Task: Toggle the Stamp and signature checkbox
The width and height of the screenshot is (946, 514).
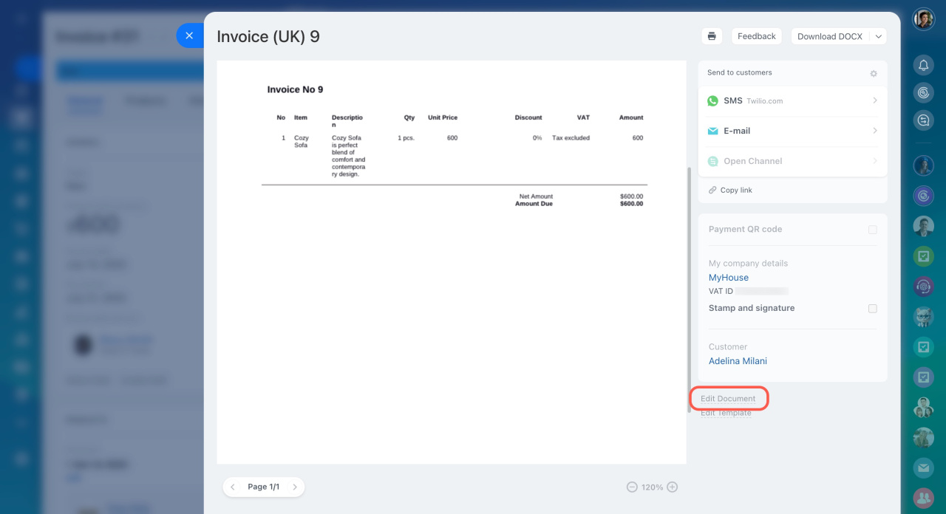Action: (873, 309)
